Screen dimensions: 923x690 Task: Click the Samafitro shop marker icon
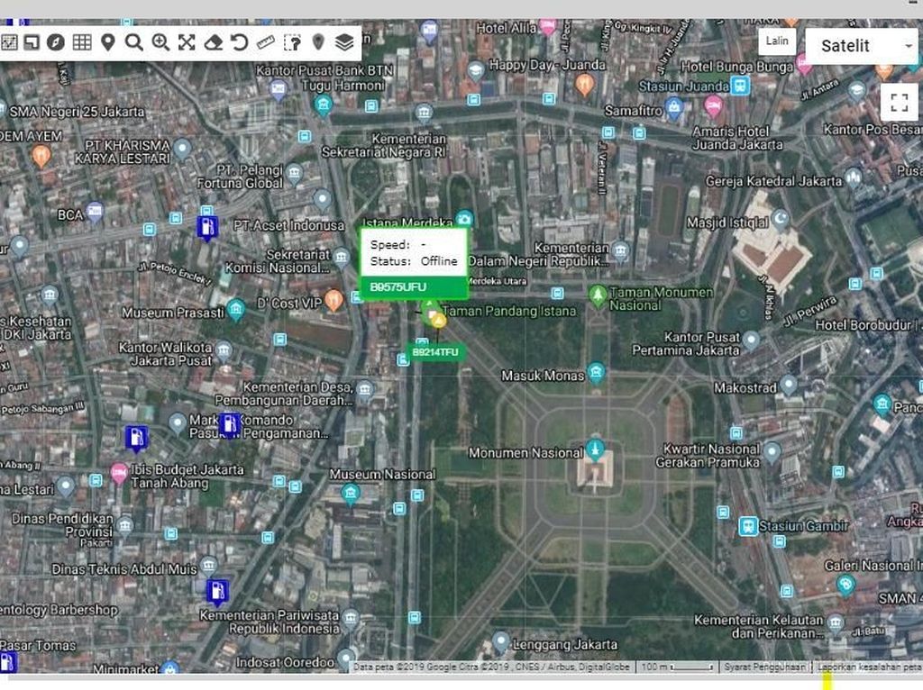click(674, 108)
